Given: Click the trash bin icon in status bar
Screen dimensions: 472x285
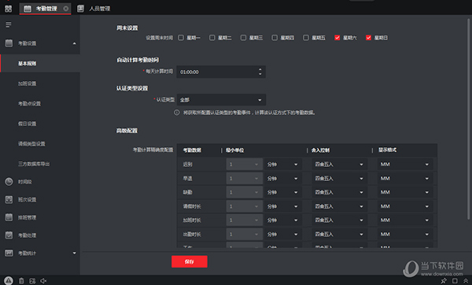Looking at the screenshot, I should [21, 281].
